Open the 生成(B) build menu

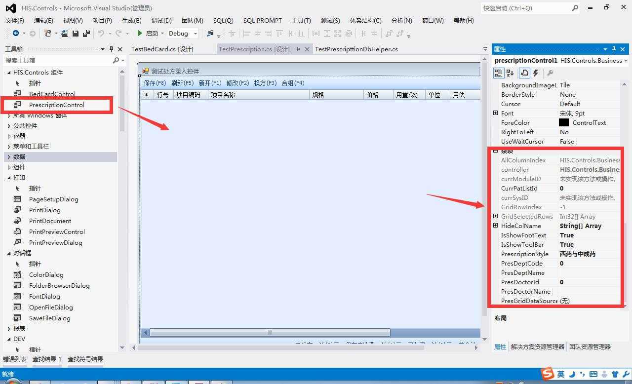pyautogui.click(x=131, y=20)
